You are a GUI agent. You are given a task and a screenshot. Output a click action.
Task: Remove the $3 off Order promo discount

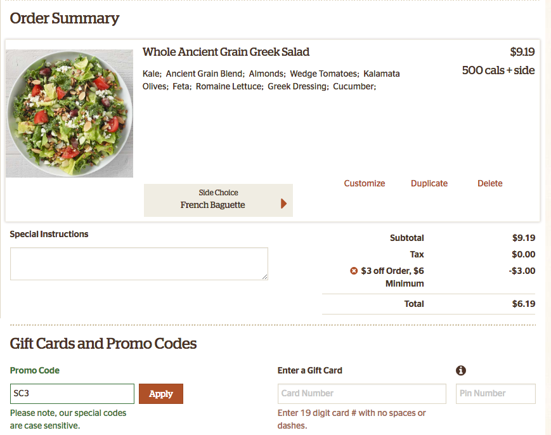click(x=354, y=271)
